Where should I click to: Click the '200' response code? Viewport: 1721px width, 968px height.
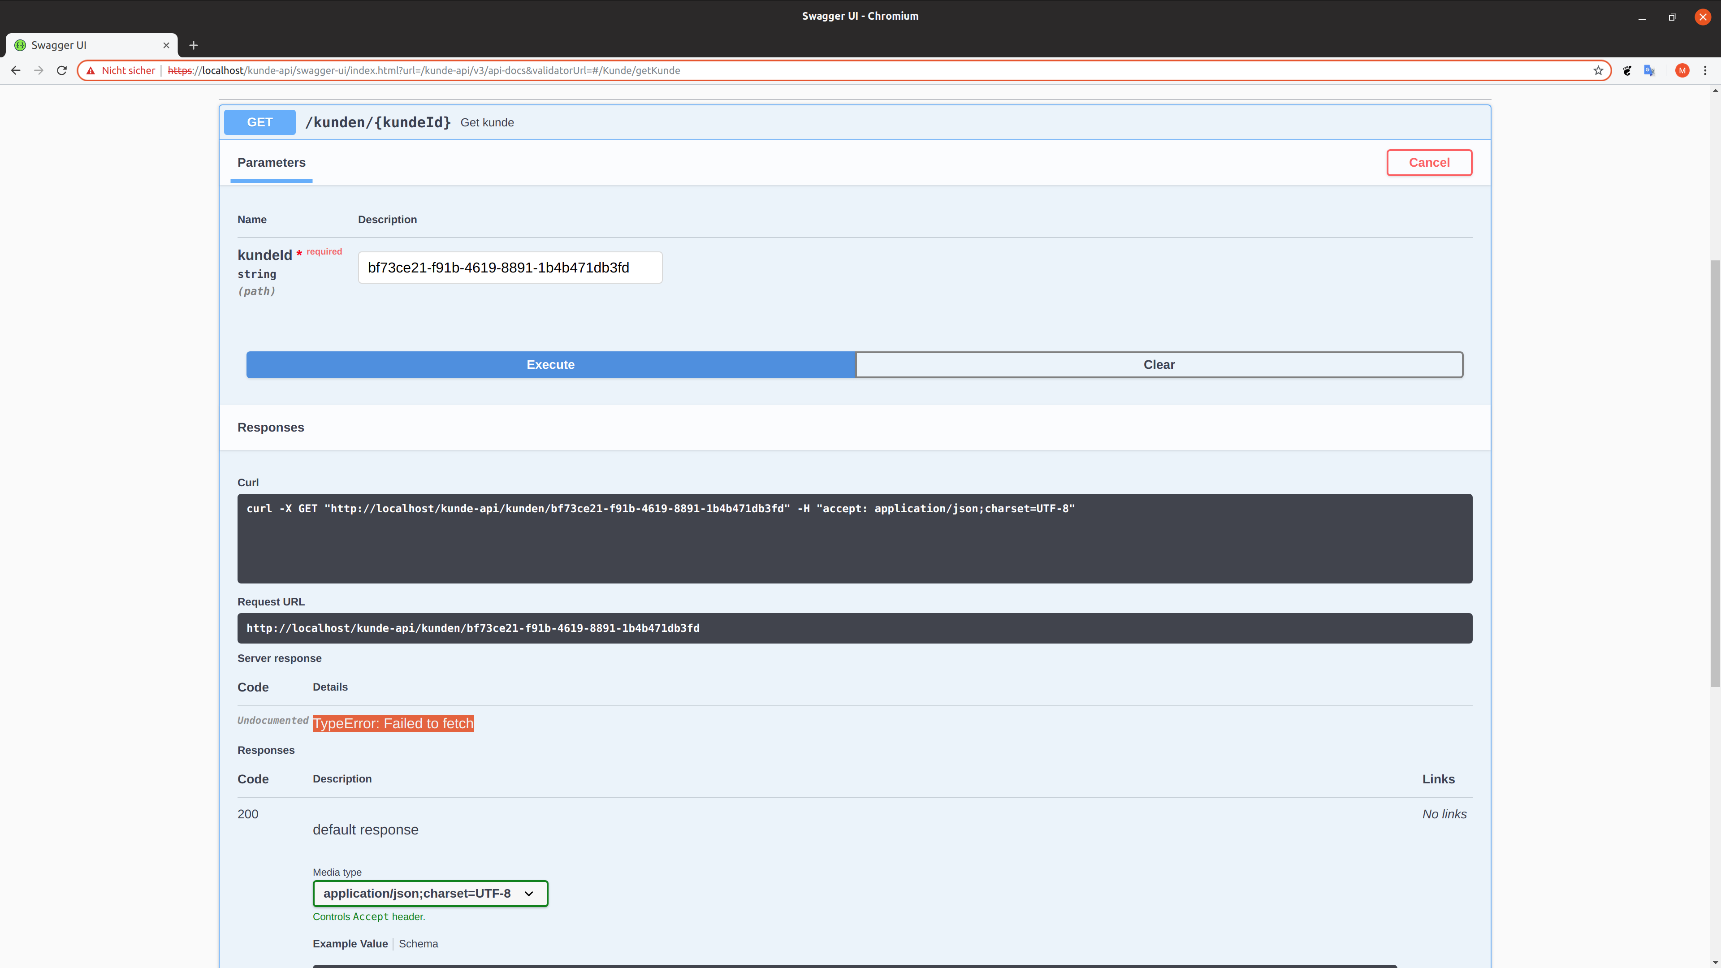tap(248, 814)
